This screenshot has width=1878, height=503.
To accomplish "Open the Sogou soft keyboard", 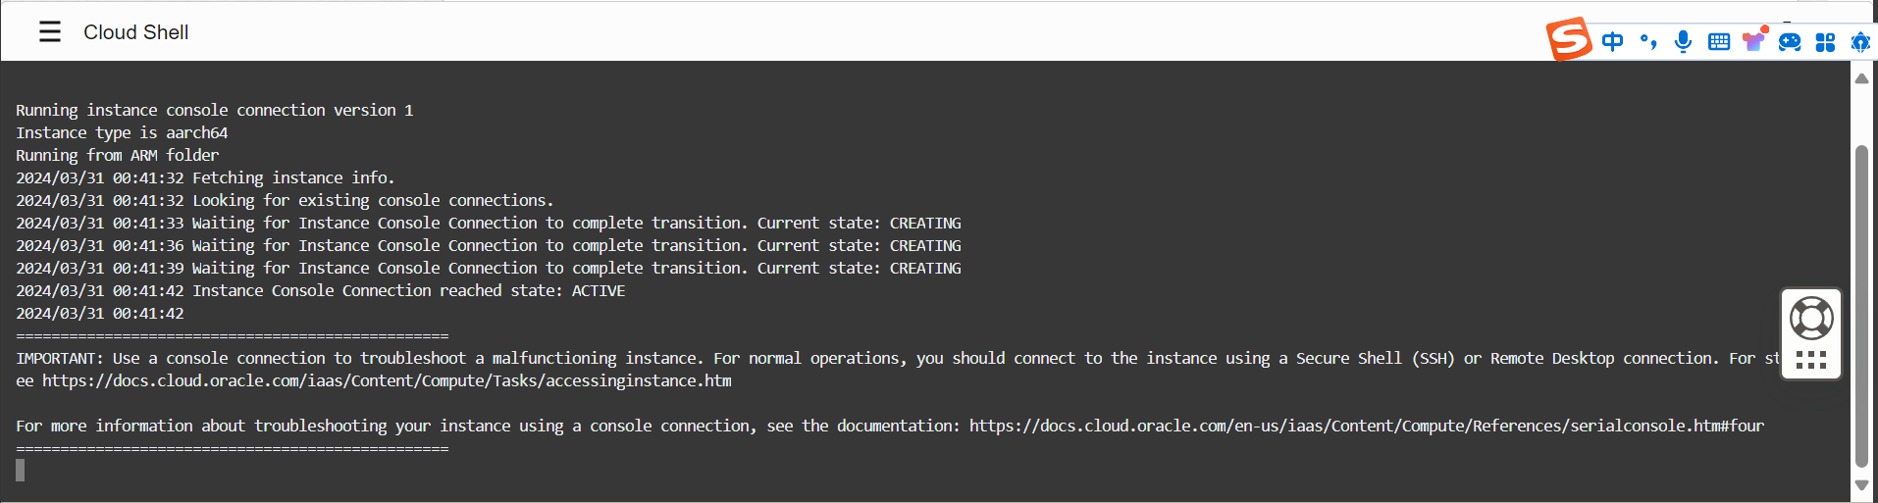I will [1719, 41].
